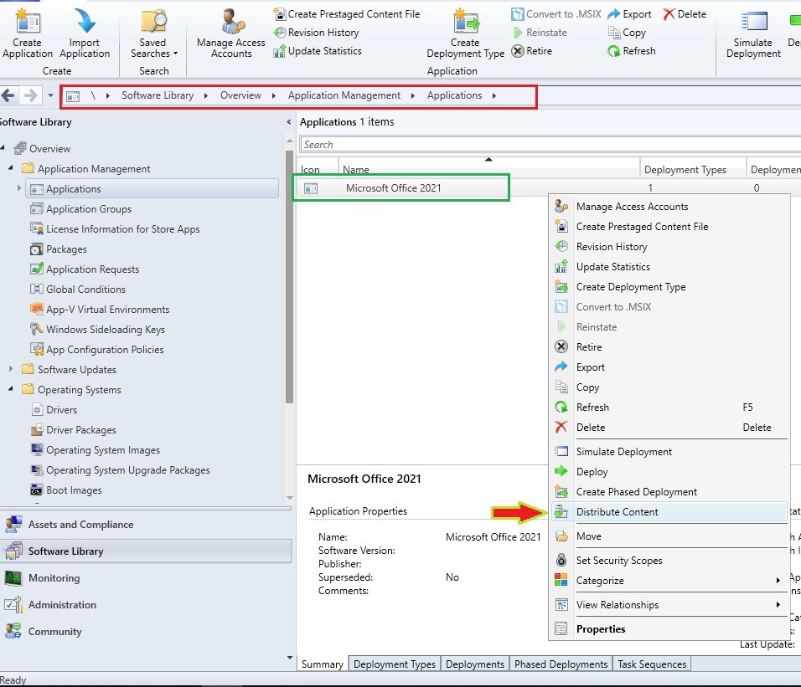This screenshot has height=687, width=801.
Task: Open the navigation history dropdown arrow
Action: (50, 95)
